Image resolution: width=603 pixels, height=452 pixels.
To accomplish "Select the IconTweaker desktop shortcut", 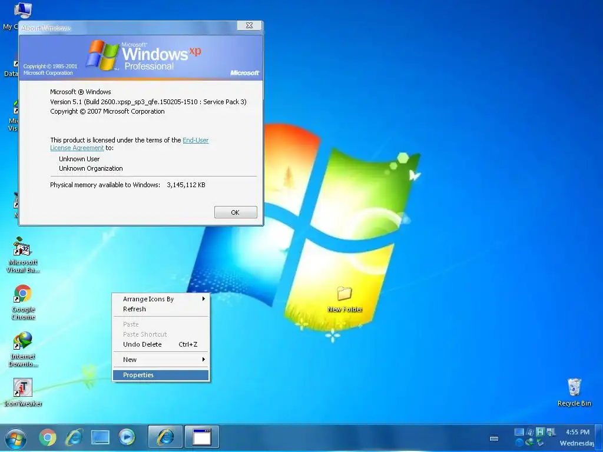I will click(23, 393).
